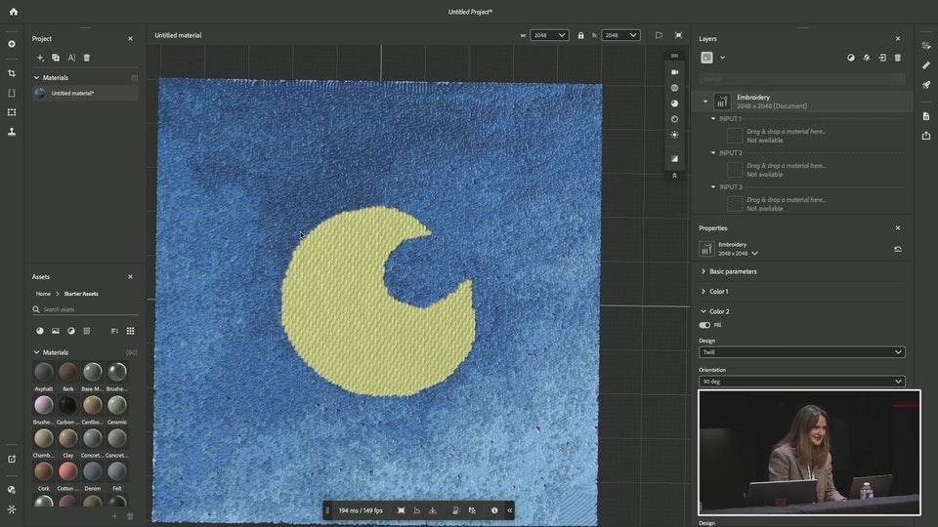
Task: Open the environment rotation icon in viewport
Action: 675,119
